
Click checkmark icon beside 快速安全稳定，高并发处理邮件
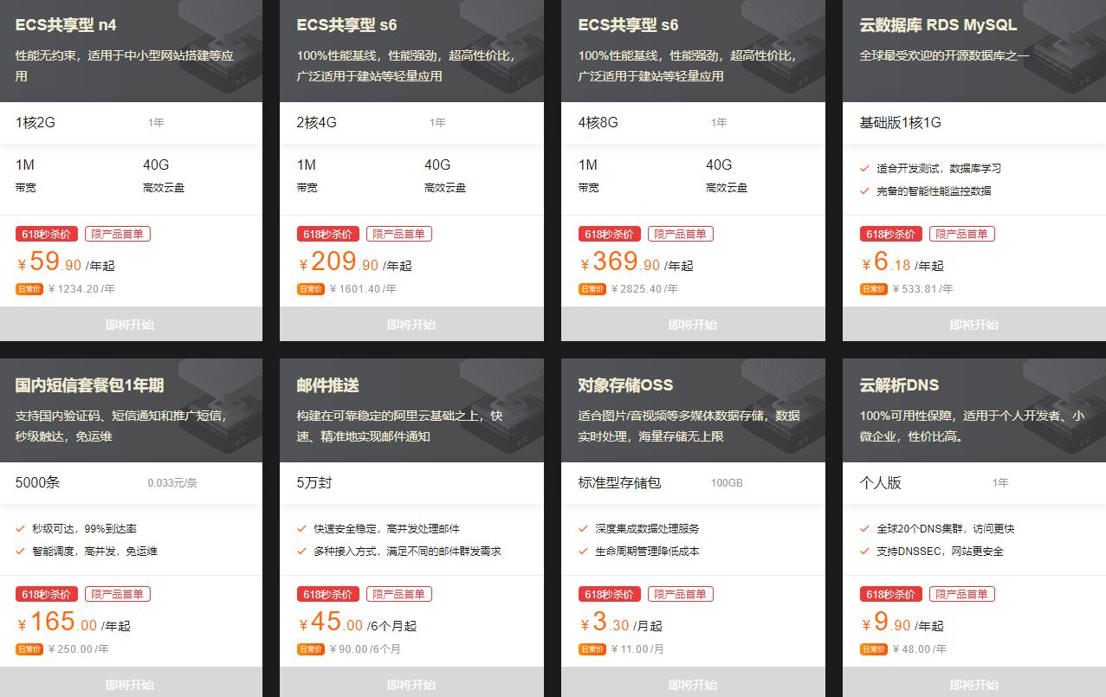[x=301, y=528]
